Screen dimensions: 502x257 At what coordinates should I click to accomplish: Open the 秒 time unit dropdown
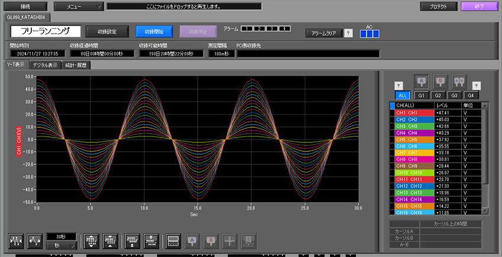point(62,246)
